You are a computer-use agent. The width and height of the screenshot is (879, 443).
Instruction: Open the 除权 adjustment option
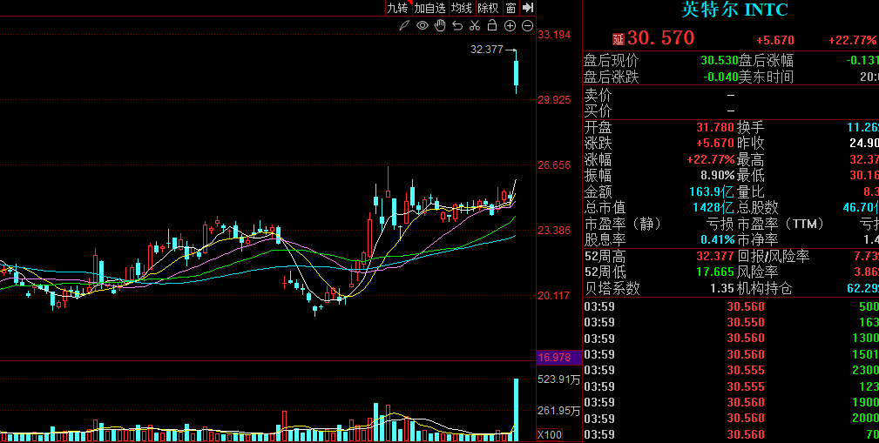488,8
